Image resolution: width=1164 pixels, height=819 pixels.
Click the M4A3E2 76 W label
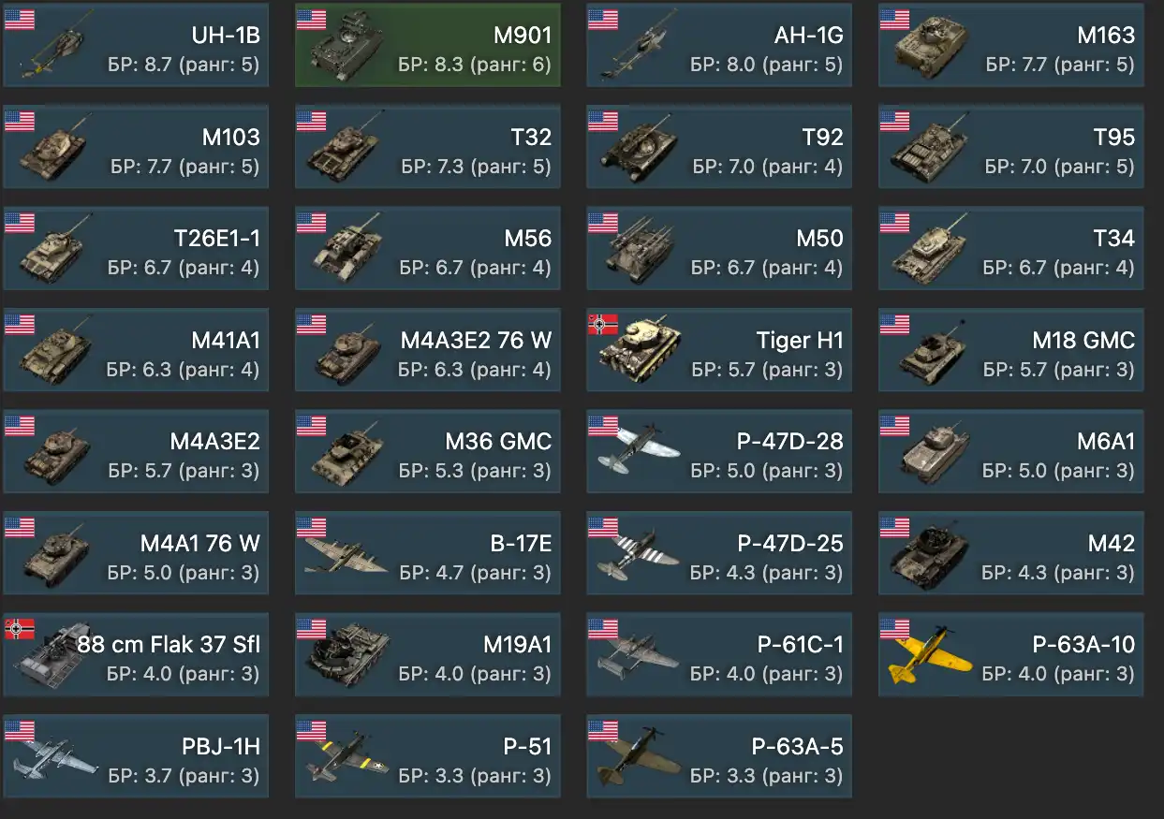click(x=476, y=340)
